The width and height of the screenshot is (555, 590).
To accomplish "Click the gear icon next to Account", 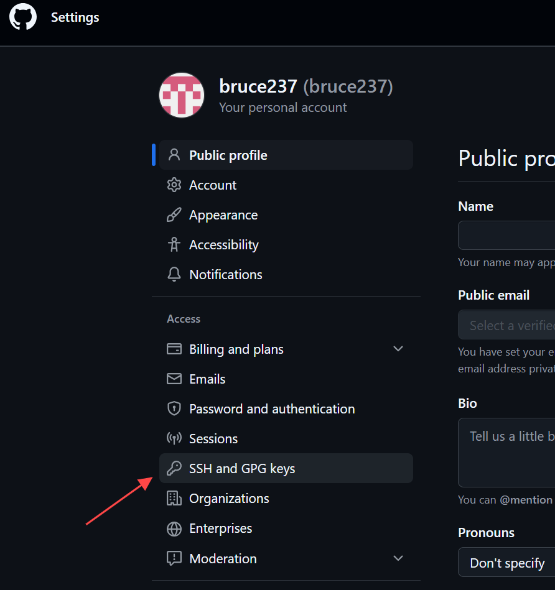I will tap(174, 185).
